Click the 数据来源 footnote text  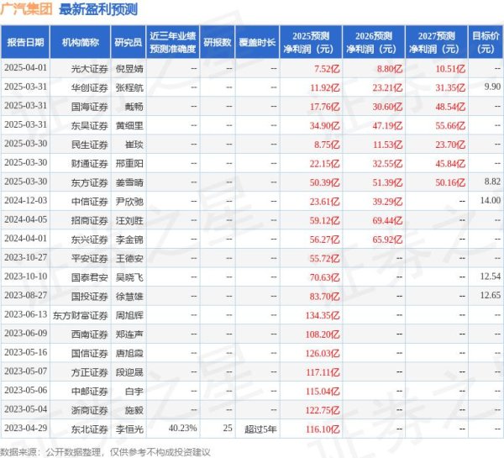point(105,452)
